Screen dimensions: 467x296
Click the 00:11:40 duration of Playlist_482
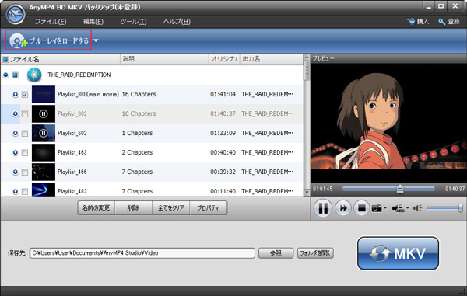click(223, 191)
